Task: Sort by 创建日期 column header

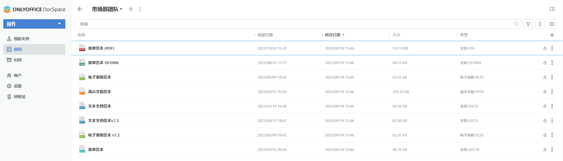Action: coord(265,35)
